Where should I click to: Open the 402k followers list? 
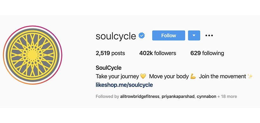coord(158,53)
